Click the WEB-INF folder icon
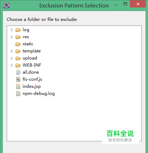This screenshot has width=148, height=153. pos(18,65)
